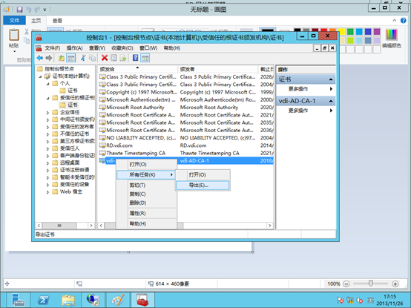
Task: Click the scissors Cut icon in MMC toolbar
Action: coord(83,58)
